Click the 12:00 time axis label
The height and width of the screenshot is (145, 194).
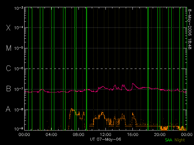click(105, 134)
